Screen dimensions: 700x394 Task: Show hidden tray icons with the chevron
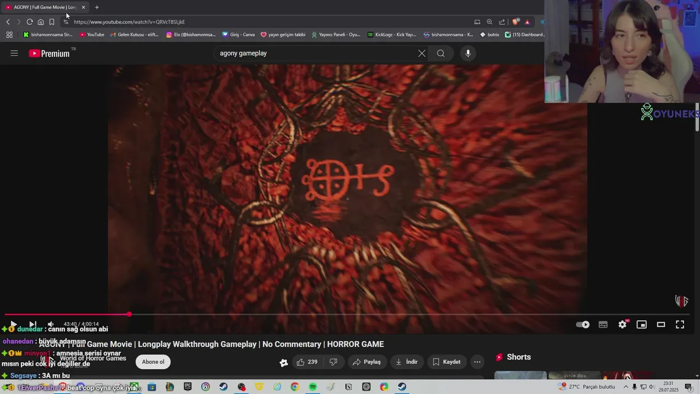coord(626,387)
